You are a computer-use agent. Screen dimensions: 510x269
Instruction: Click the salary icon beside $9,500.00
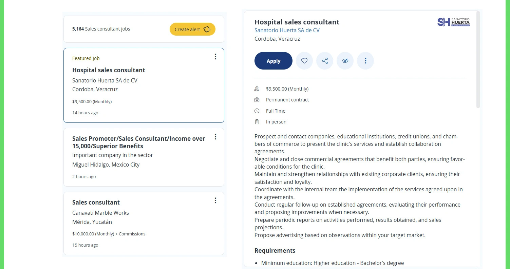tap(257, 89)
